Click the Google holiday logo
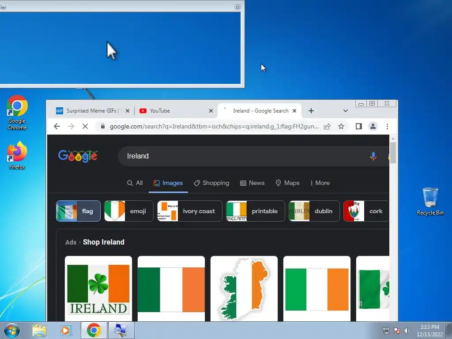Viewport: 452px width, 339px height. [x=78, y=156]
